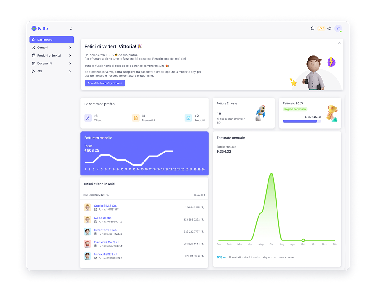Dismiss the welcome banner with the X
376x292 pixels.
339,43
